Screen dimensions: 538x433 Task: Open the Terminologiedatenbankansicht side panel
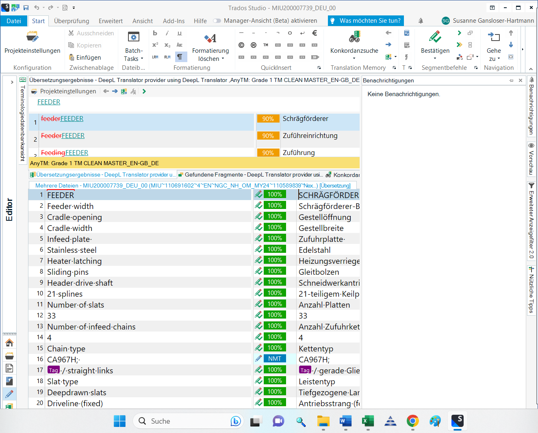pyautogui.click(x=22, y=121)
